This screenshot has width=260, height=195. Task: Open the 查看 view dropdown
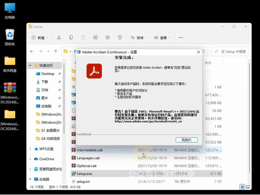[163, 37]
